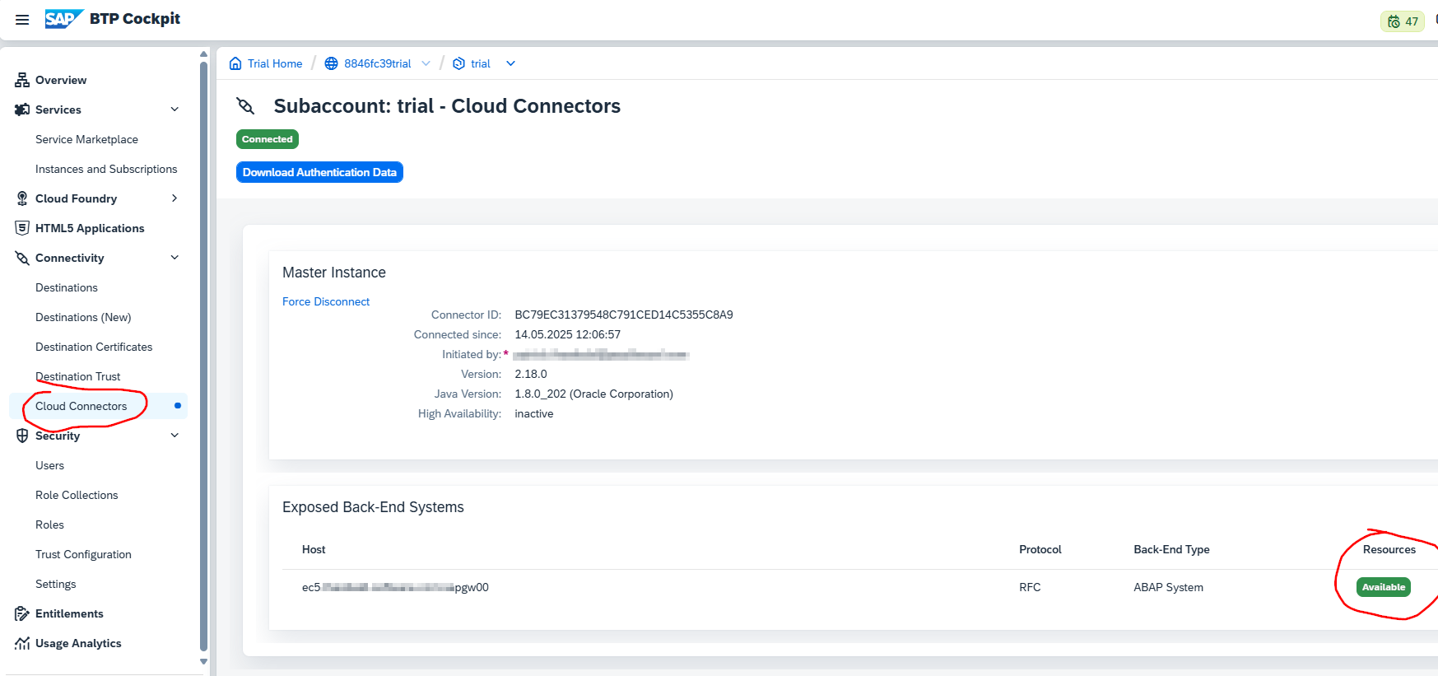The width and height of the screenshot is (1438, 676).
Task: Click the Usage Analytics chart icon
Action: 22,643
